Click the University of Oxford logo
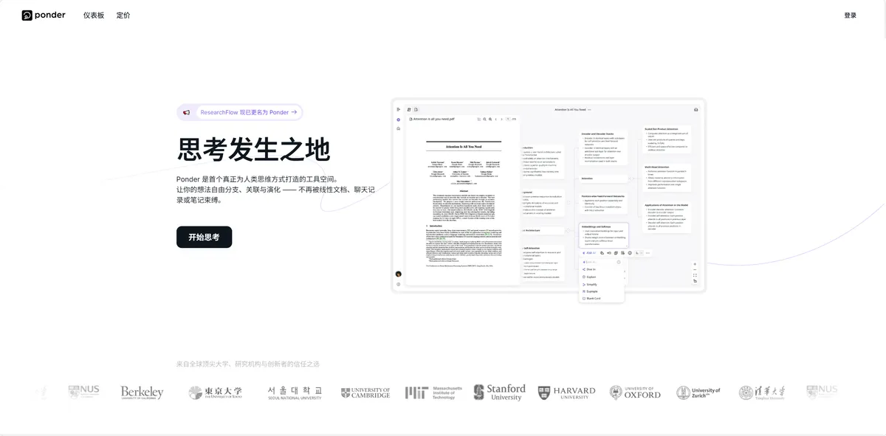Viewport: 886px width, 436px height. (x=635, y=392)
